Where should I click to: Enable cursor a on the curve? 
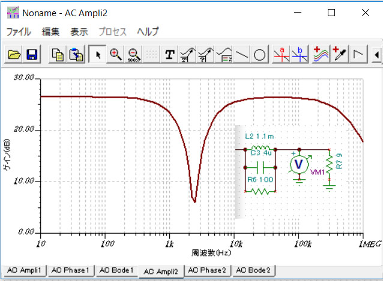pyautogui.click(x=280, y=55)
